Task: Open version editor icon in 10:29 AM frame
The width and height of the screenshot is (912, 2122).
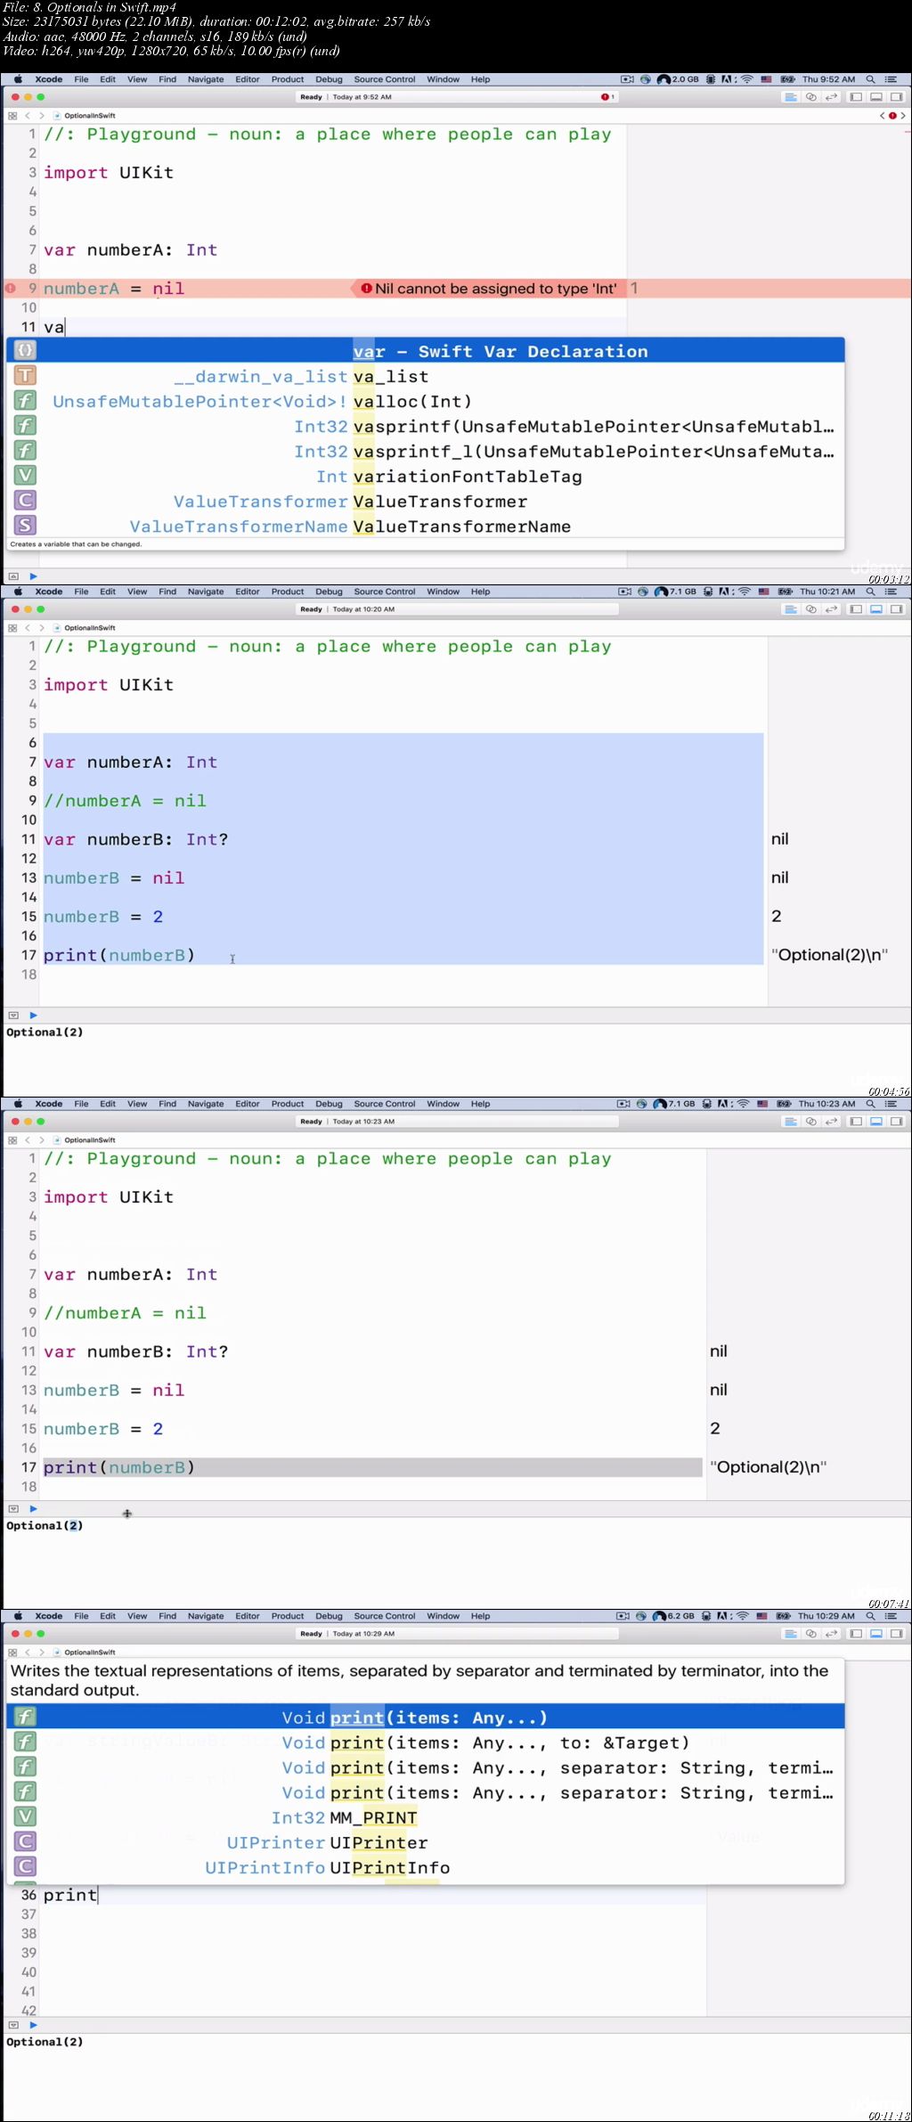Action: click(x=831, y=1634)
